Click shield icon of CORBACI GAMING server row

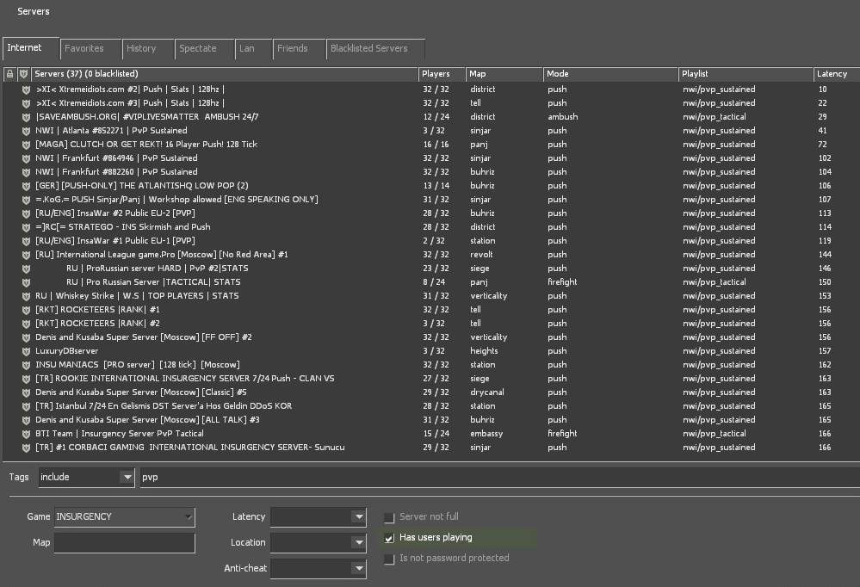pyautogui.click(x=26, y=448)
